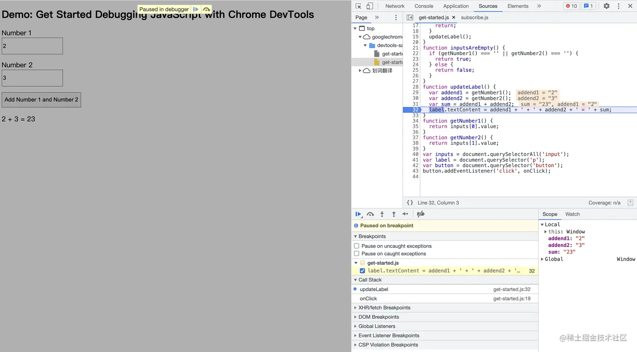Collapse the Local scope group
Screen dimensions: 637x352
coord(542,224)
